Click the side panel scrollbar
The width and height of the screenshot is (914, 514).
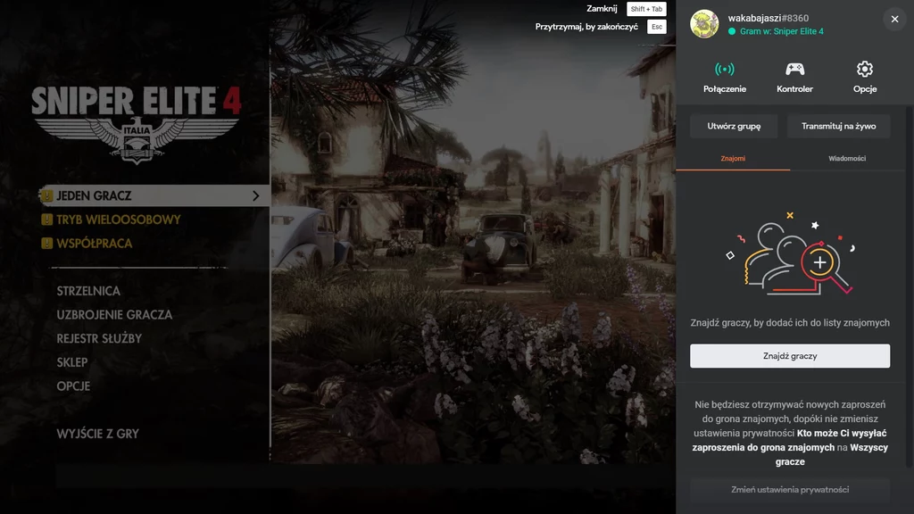click(x=909, y=286)
